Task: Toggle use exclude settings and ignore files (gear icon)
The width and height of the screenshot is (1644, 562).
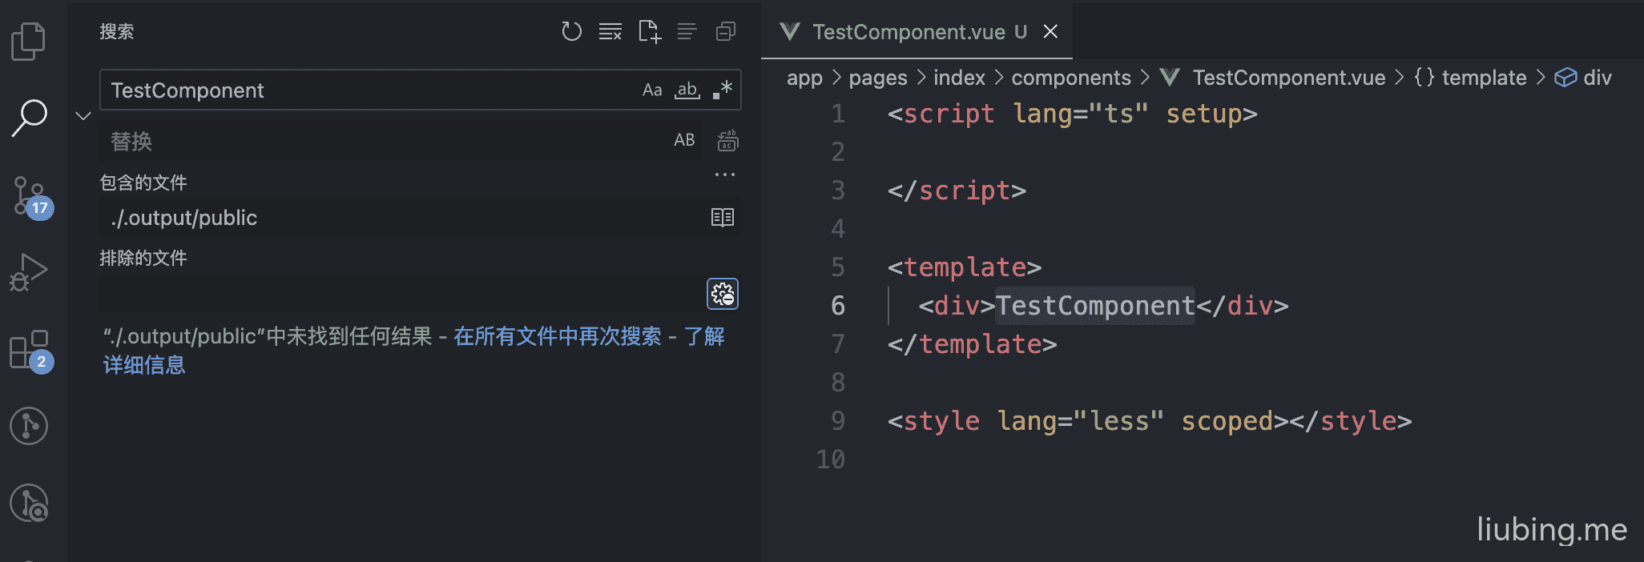Action: tap(723, 294)
